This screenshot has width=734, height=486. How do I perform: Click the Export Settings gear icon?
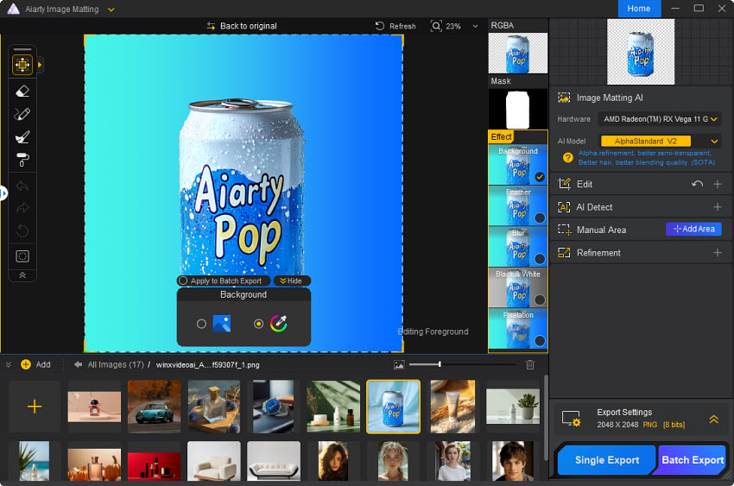pyautogui.click(x=572, y=419)
